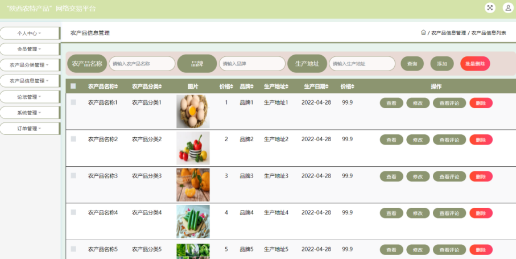This screenshot has width=516, height=259.
Task: Delete the 农产品名称3 row
Action: [481, 176]
